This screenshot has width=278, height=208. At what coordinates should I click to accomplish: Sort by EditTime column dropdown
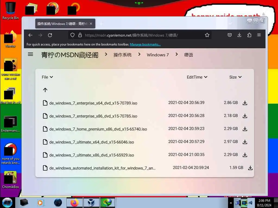pyautogui.click(x=197, y=77)
